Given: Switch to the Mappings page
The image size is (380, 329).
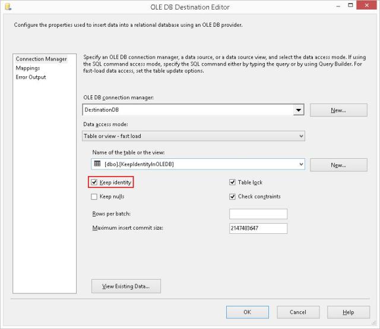Looking at the screenshot, I should [28, 68].
